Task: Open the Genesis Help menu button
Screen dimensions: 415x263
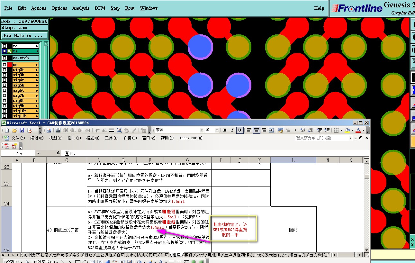Action: 319,8
